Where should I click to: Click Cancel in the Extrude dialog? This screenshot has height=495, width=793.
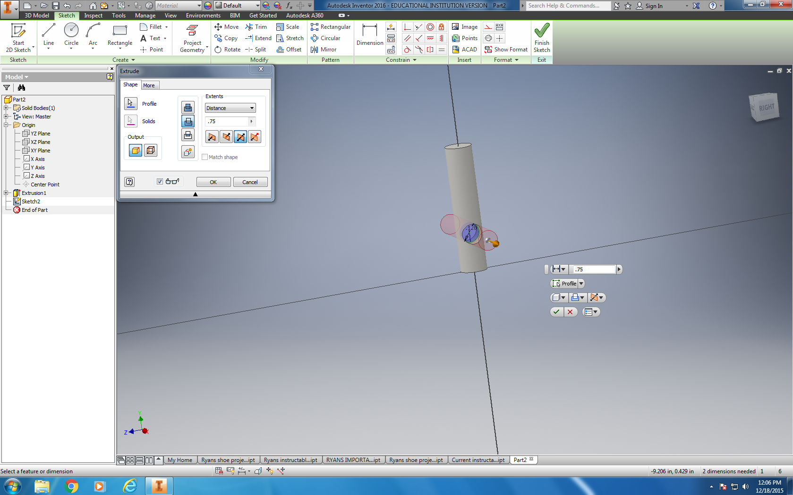tap(250, 182)
